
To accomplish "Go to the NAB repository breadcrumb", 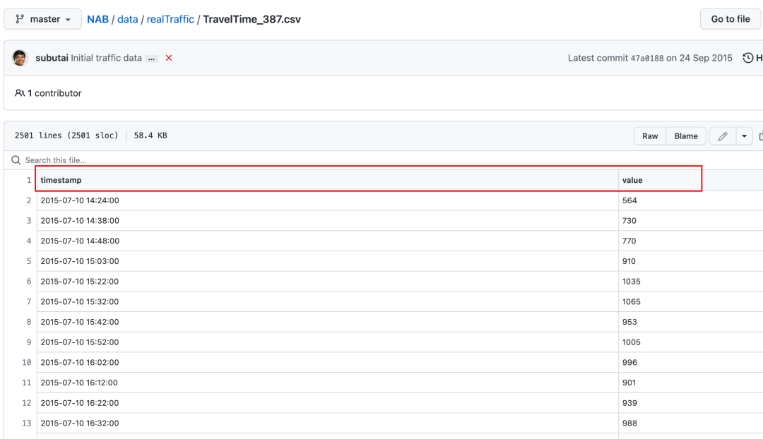I will (97, 19).
